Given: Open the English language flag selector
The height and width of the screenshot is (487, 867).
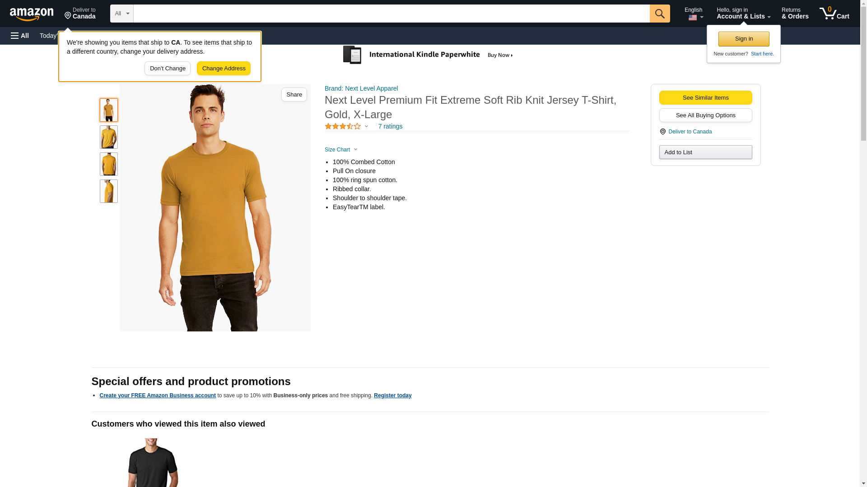Looking at the screenshot, I should click(694, 14).
